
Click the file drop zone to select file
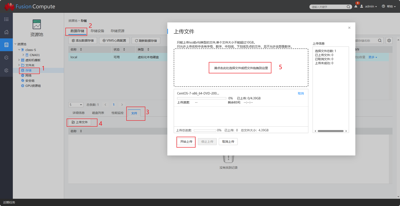(241, 68)
